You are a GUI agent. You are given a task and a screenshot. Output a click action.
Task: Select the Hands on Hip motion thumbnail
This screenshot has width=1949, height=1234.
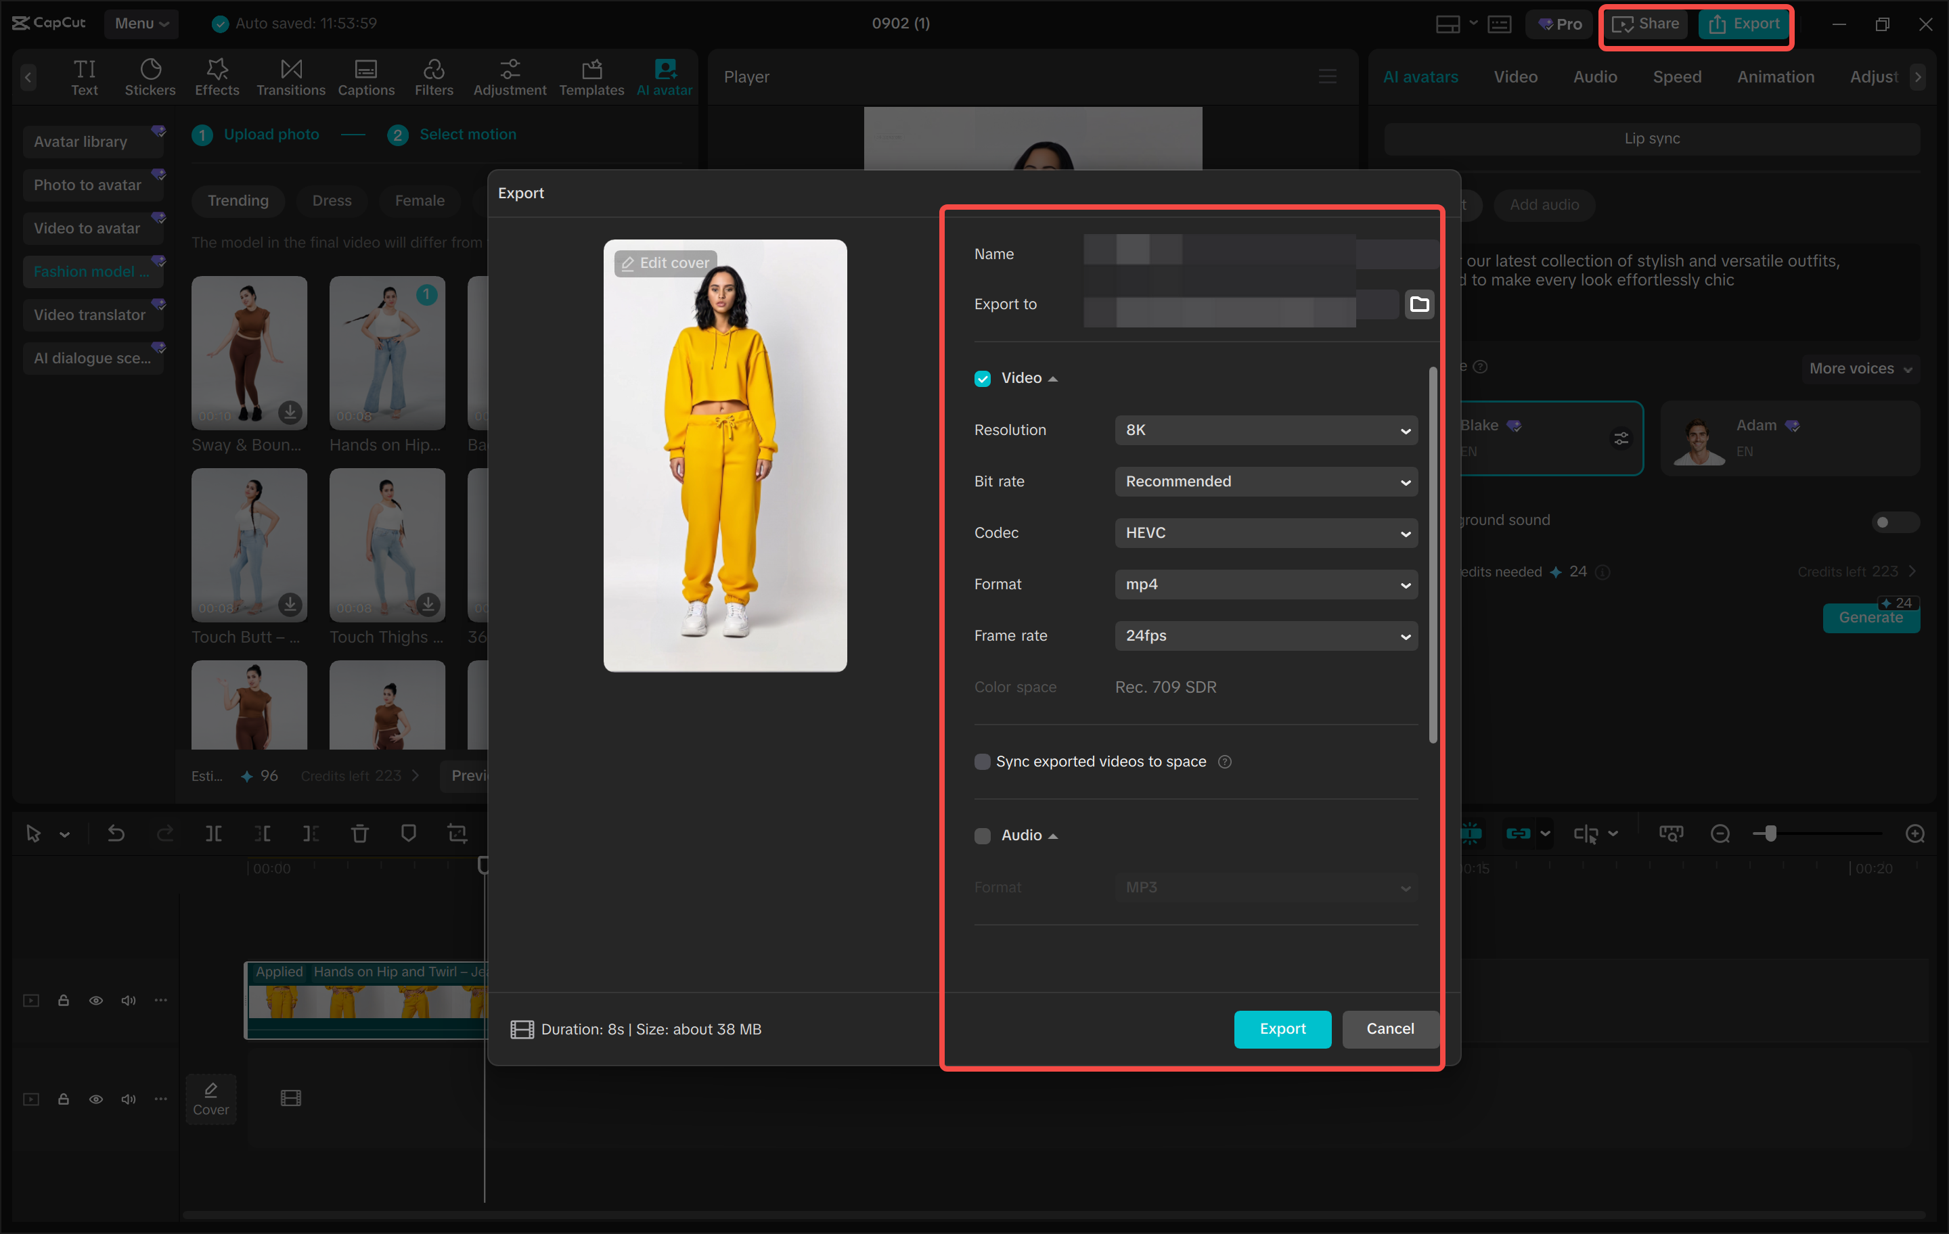pos(387,354)
